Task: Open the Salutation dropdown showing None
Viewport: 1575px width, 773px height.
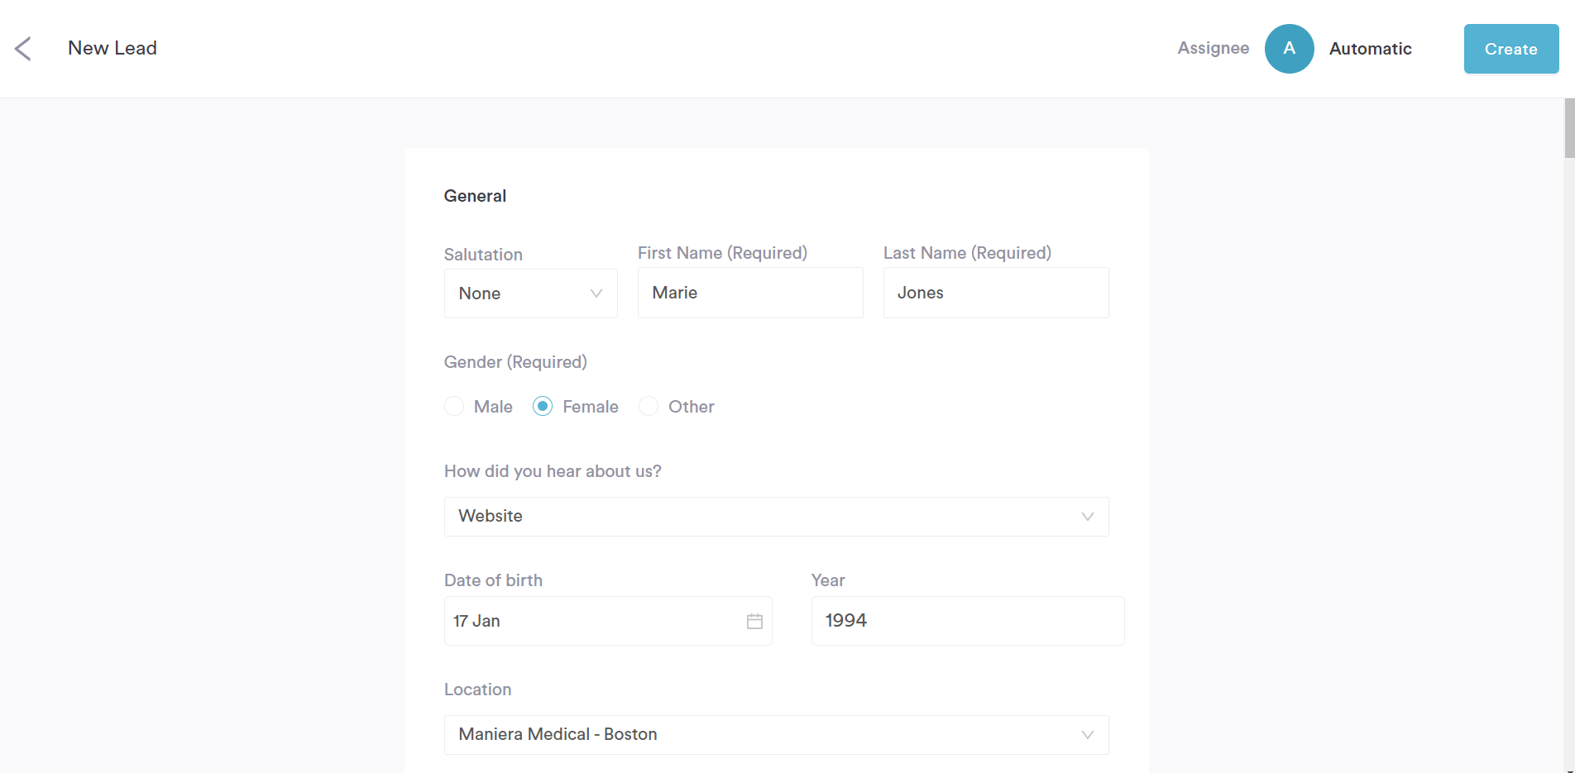Action: point(530,293)
